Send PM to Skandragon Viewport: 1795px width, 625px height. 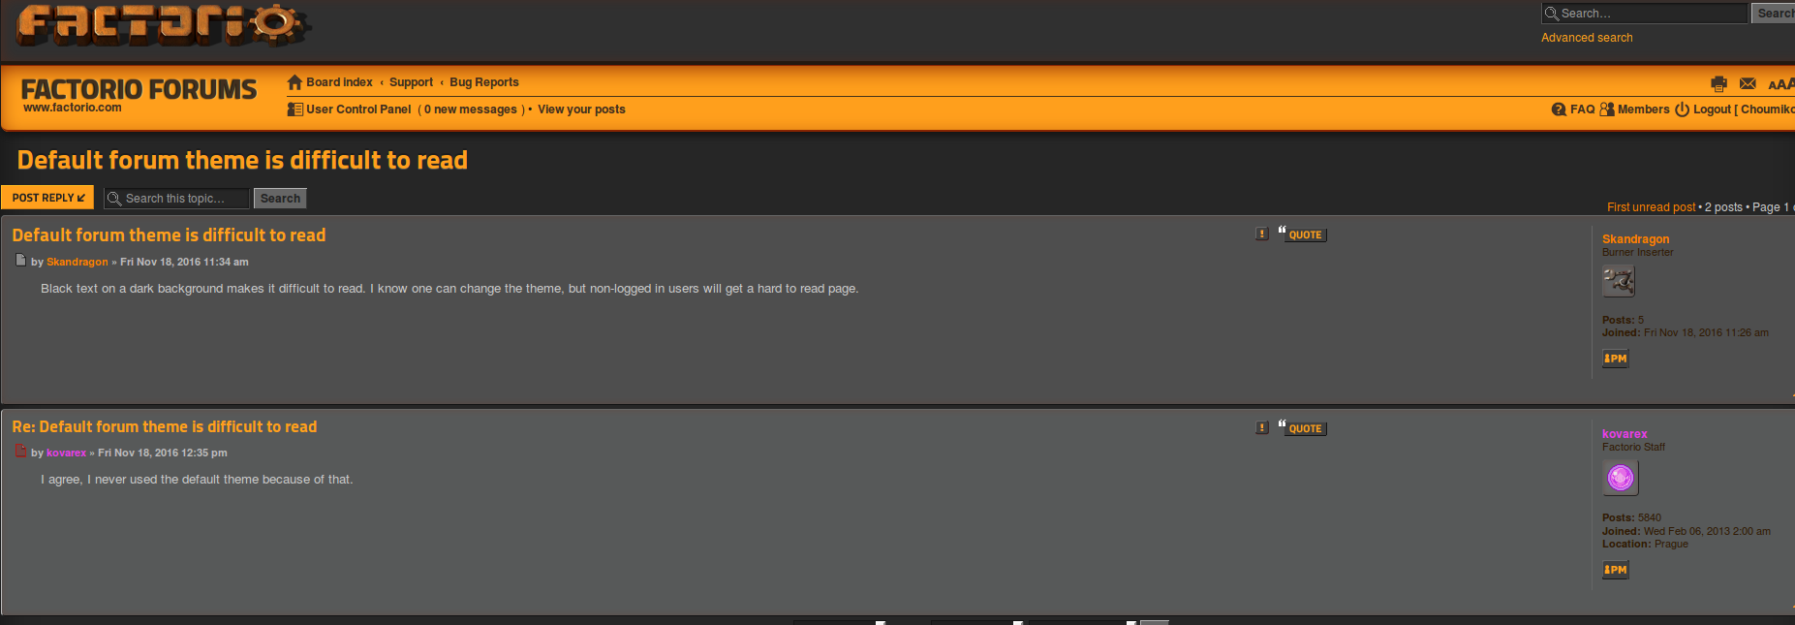pyautogui.click(x=1615, y=359)
